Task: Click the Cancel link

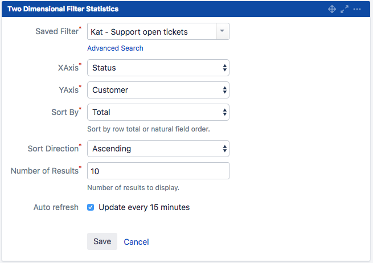Action: tap(136, 242)
